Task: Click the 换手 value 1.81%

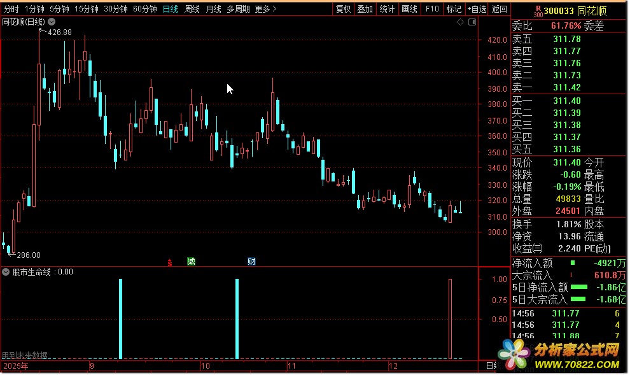Action: [569, 224]
